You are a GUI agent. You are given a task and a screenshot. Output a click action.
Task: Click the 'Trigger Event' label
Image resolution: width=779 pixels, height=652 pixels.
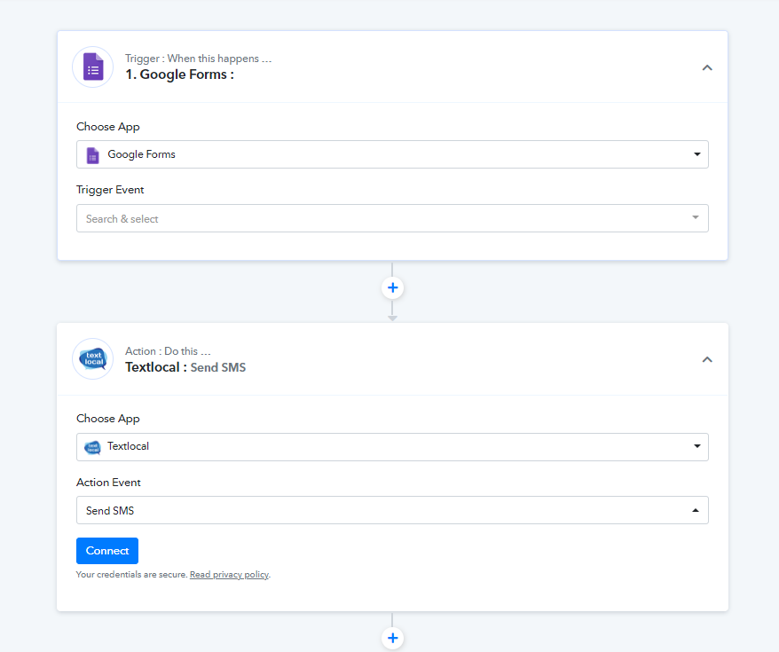point(110,190)
